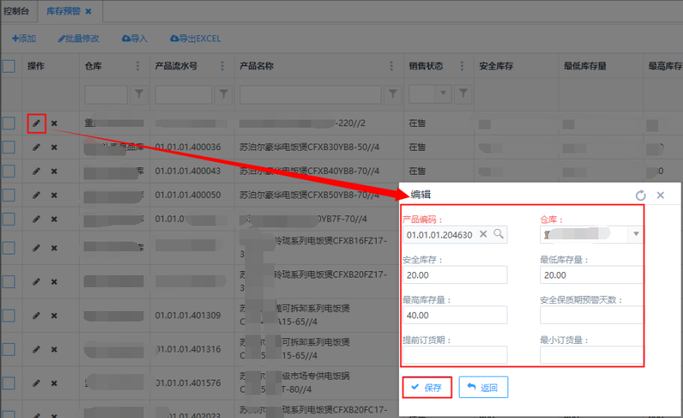Open the 仓库 column header menu
The height and width of the screenshot is (418, 683).
137,66
